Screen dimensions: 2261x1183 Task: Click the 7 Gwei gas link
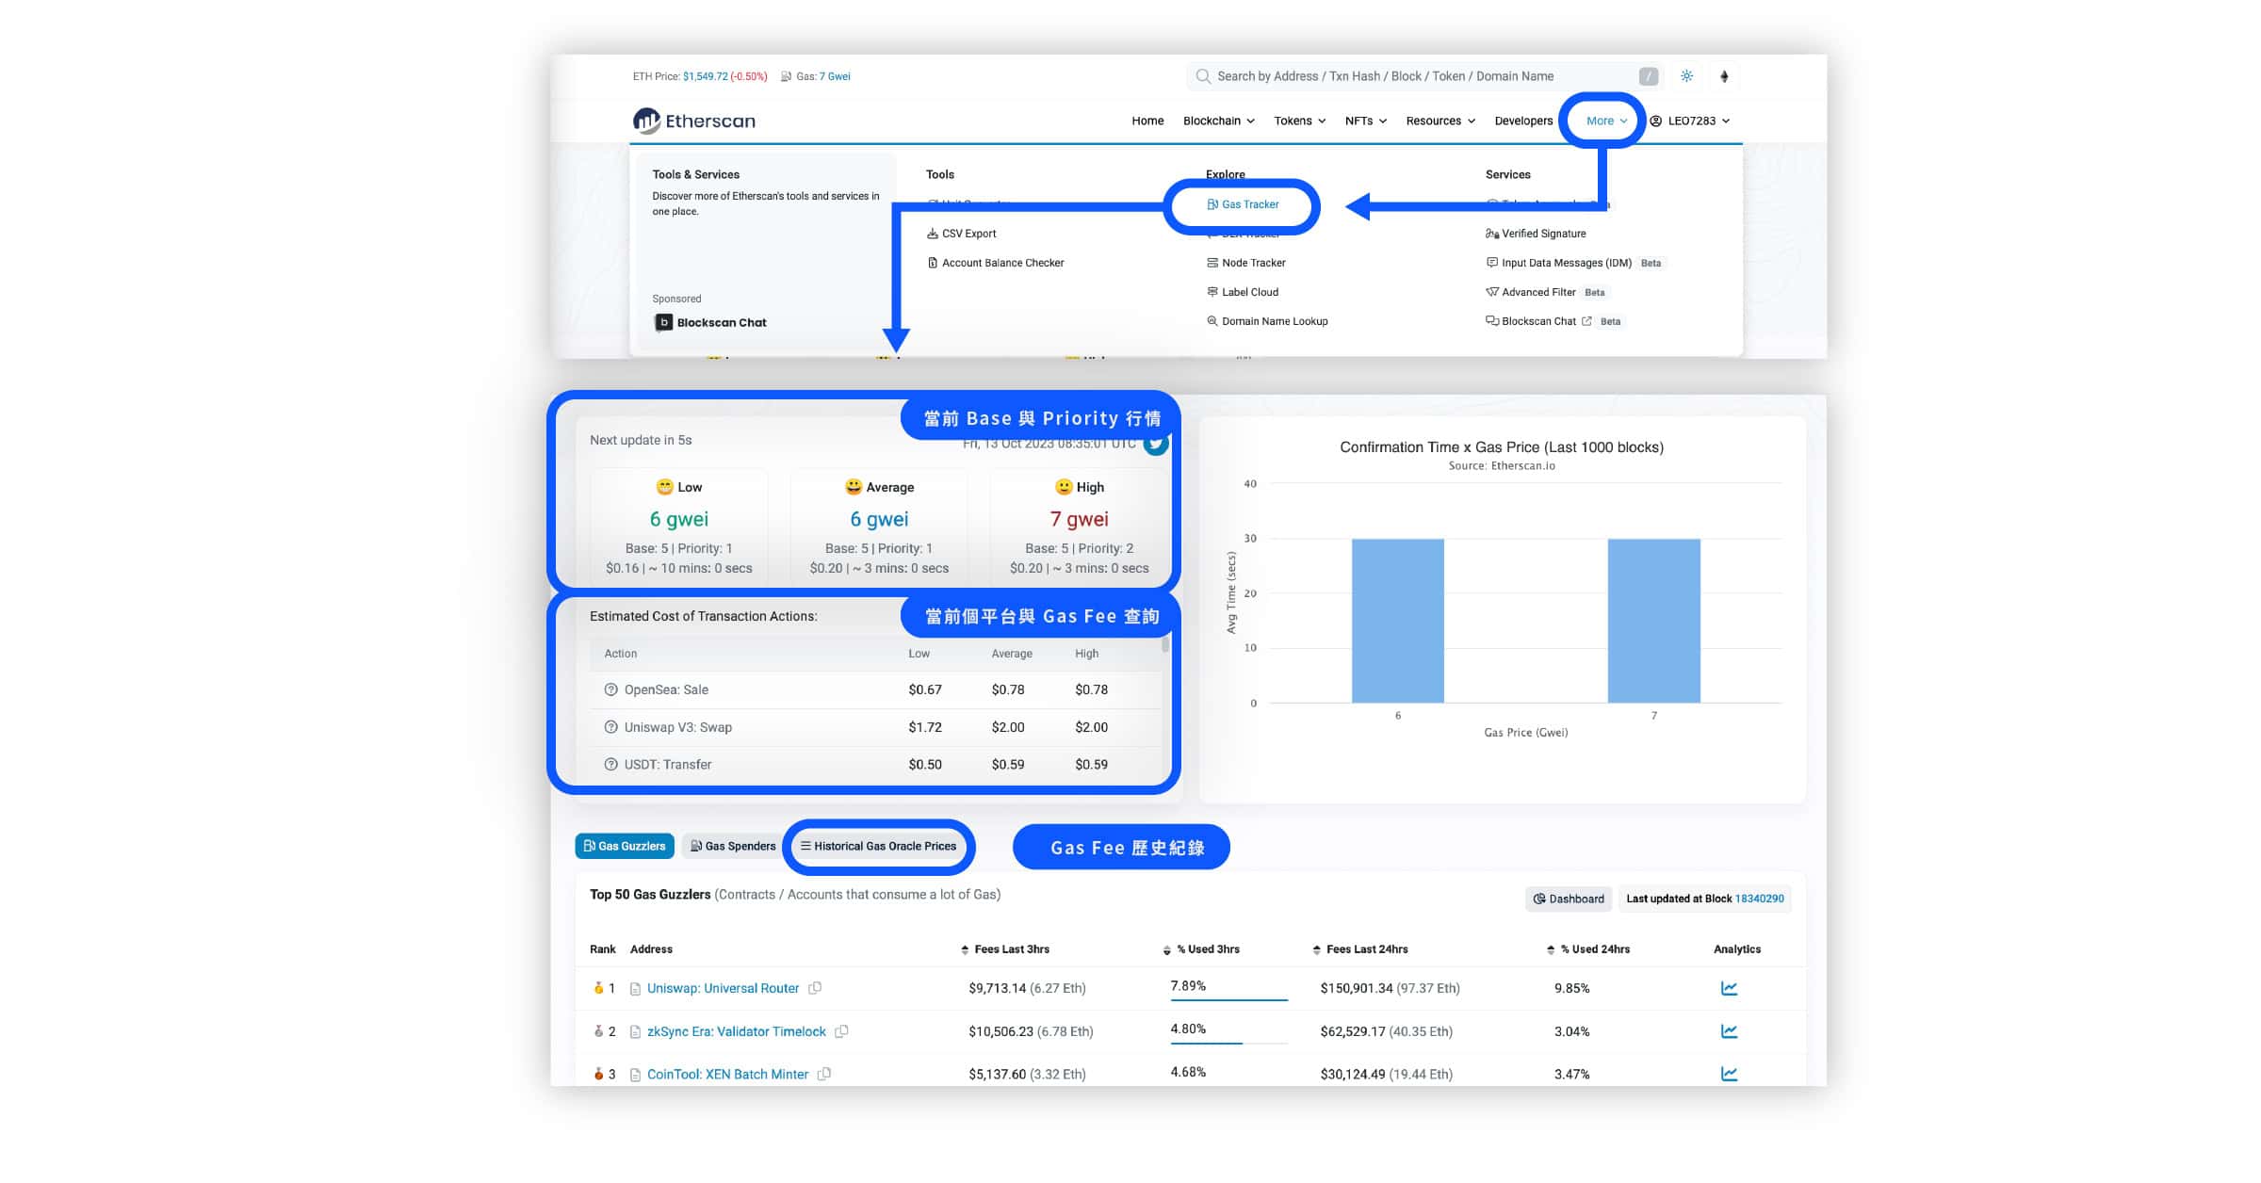point(834,76)
